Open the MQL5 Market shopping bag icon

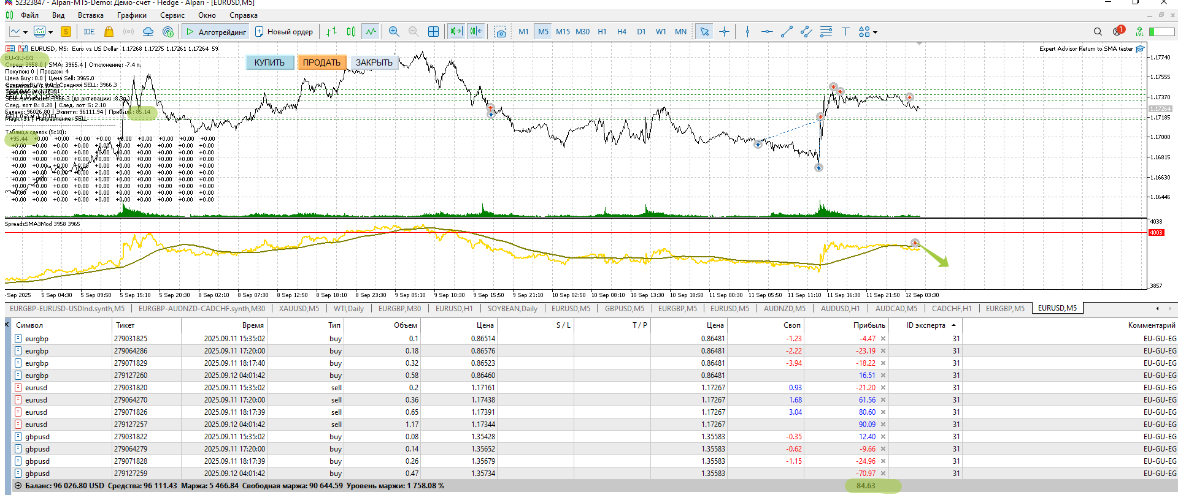(x=109, y=32)
